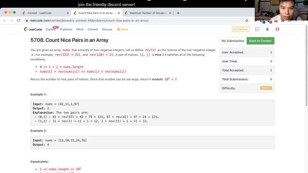The height and width of the screenshot is (173, 308).
Task: Select the Count Nice Pairs in an Array tab
Action: tap(96, 13)
